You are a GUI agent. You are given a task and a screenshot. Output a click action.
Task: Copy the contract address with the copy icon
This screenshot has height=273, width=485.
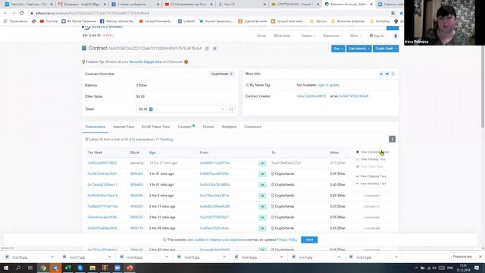(207, 49)
